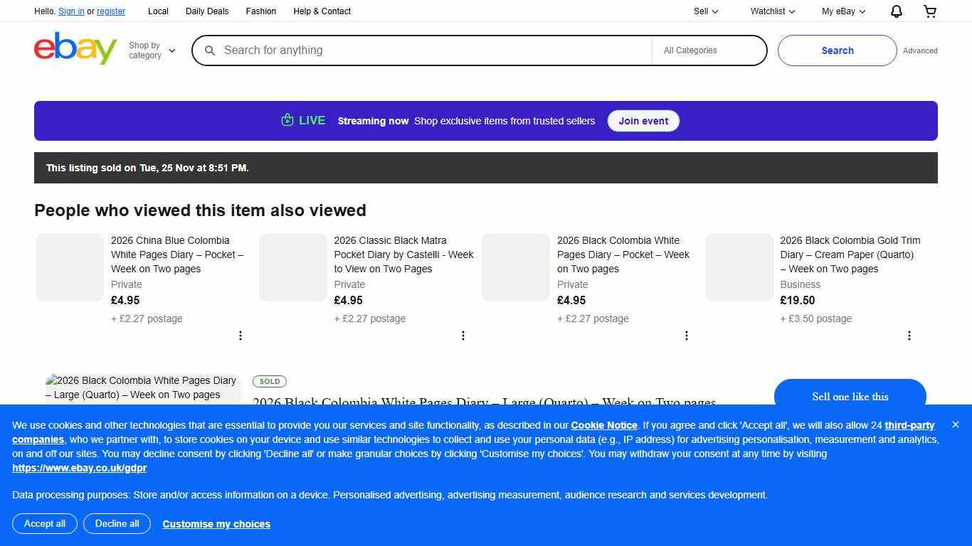Click in the Search for anything field

point(427,50)
